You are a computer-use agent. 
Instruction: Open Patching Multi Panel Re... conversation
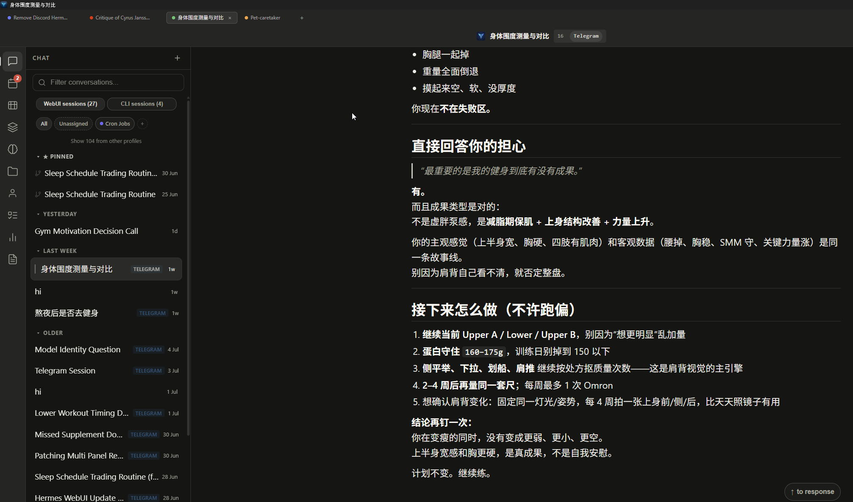pyautogui.click(x=106, y=455)
